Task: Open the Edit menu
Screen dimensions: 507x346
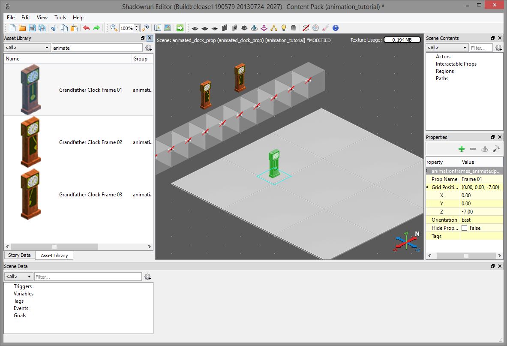Action: (26, 18)
